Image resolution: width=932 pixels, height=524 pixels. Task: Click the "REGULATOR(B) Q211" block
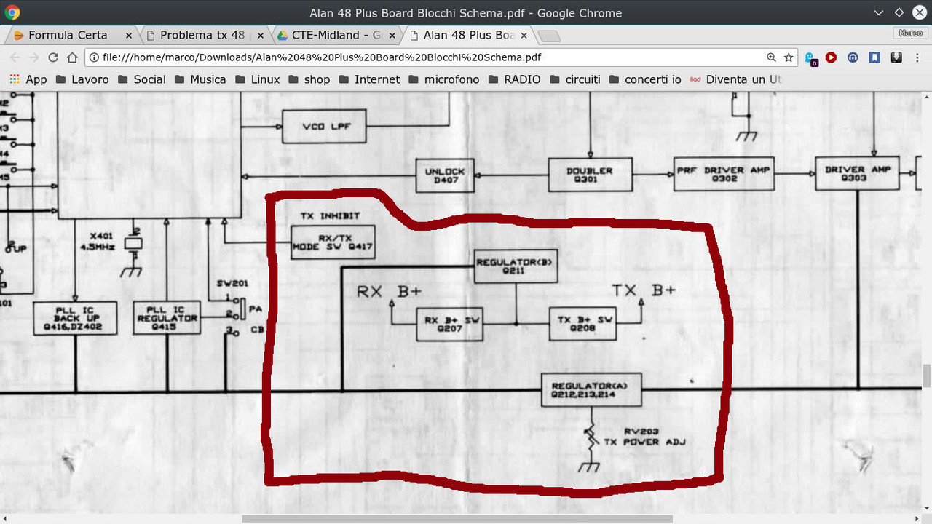coord(516,266)
